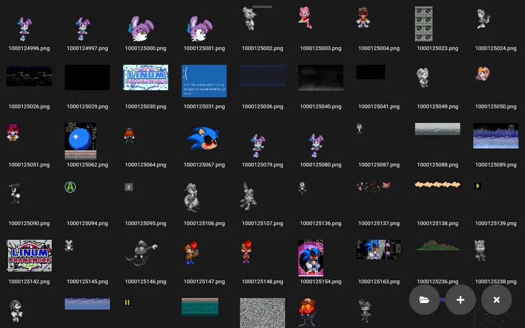Screen dimensions: 525x328
Task: Select green A button image 1000125094.png
Action: point(71,187)
